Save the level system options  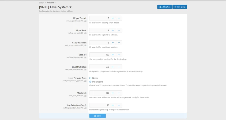coord(97,116)
